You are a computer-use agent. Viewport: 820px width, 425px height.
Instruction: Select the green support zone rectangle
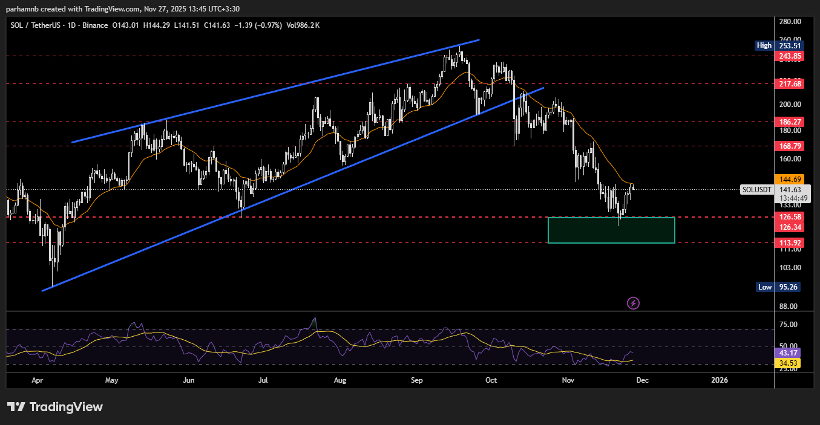pos(611,230)
